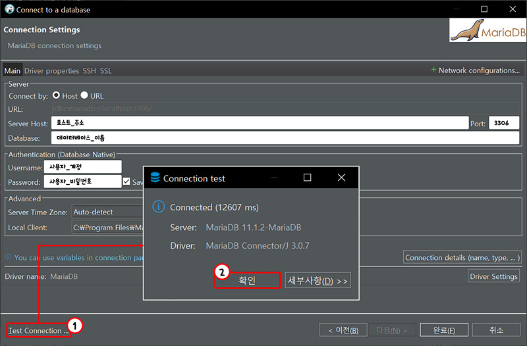Click the 완료(F) finish button
This screenshot has height=346, width=527.
click(x=444, y=330)
